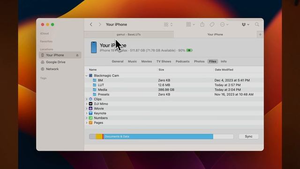
Task: Open the group-by view options
Action: click(x=191, y=24)
